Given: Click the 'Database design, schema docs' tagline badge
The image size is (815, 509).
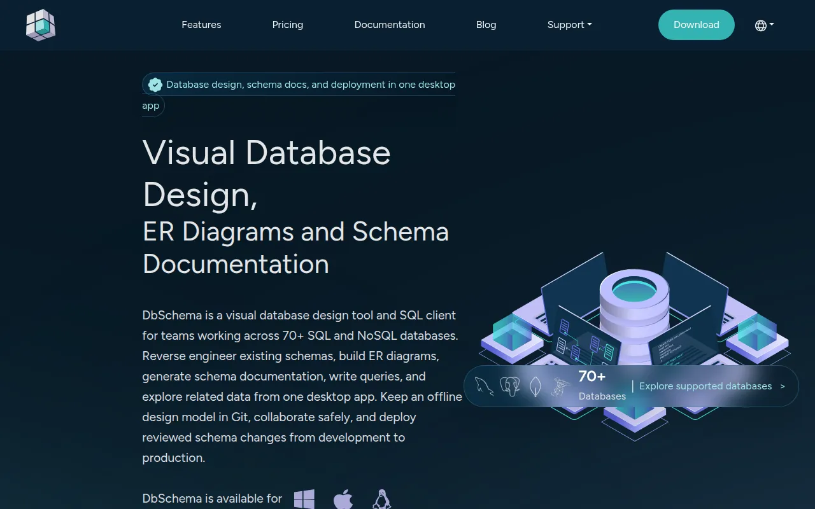Looking at the screenshot, I should tap(299, 95).
